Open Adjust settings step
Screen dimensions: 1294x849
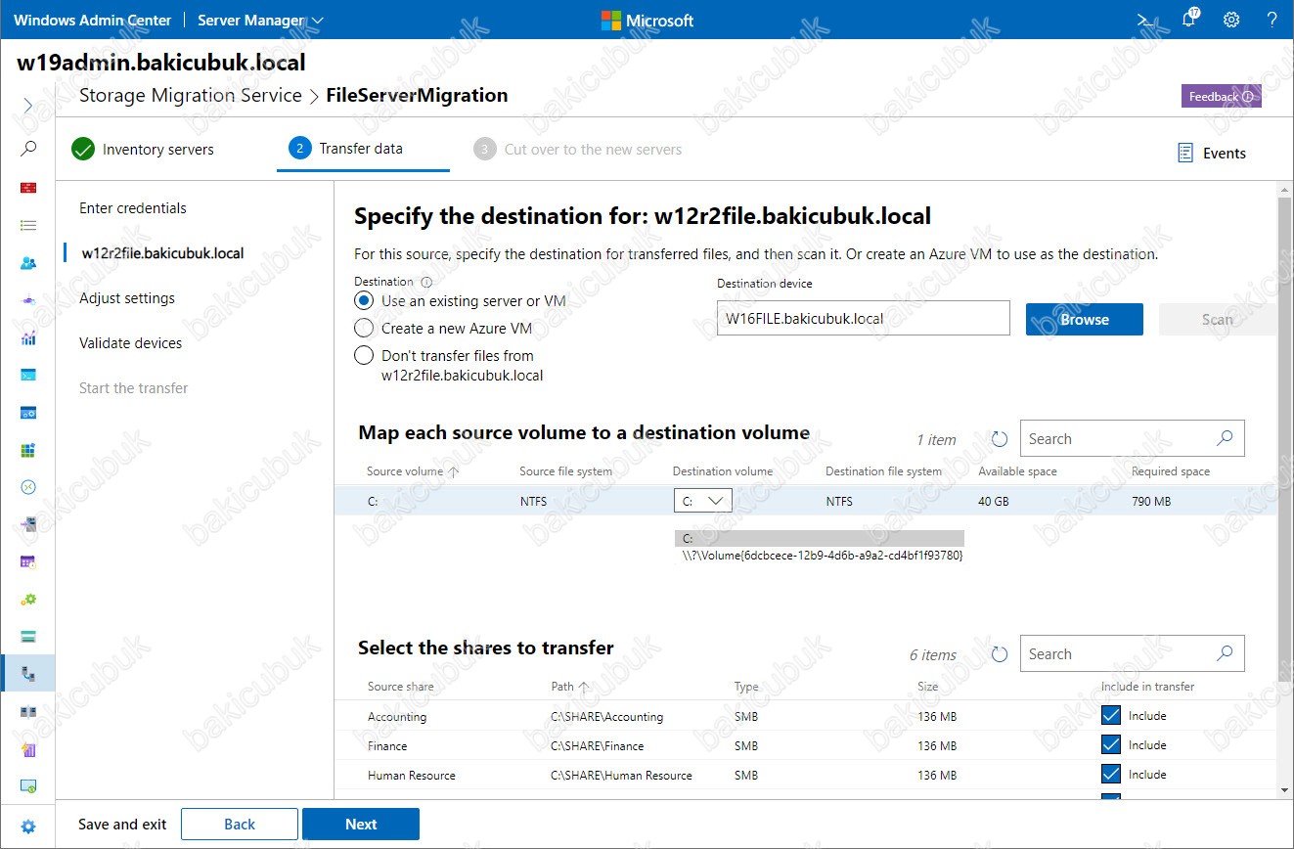(x=127, y=298)
